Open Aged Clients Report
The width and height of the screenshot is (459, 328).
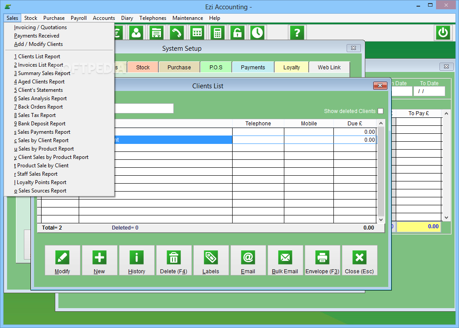click(59, 82)
